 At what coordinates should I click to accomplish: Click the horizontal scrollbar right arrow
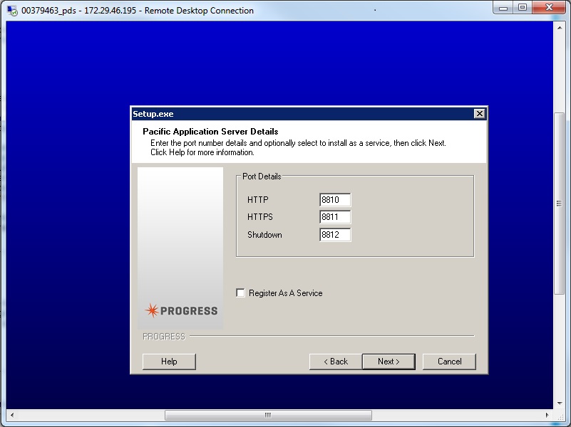(546, 415)
